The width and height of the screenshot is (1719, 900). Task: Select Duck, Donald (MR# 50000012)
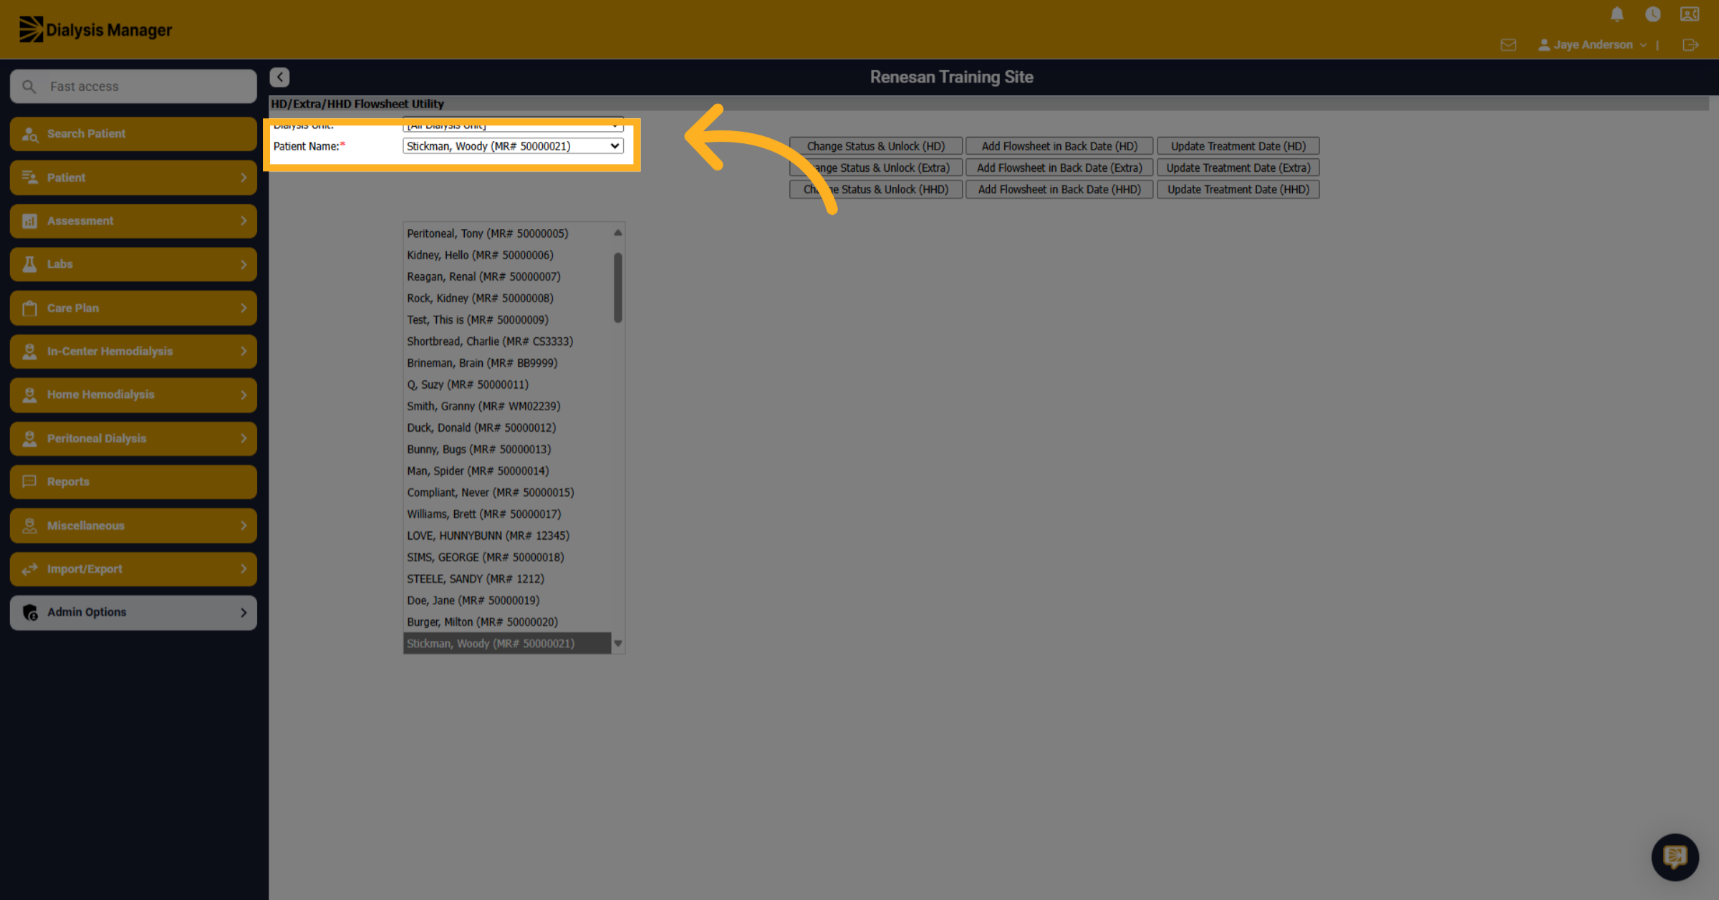click(507, 427)
